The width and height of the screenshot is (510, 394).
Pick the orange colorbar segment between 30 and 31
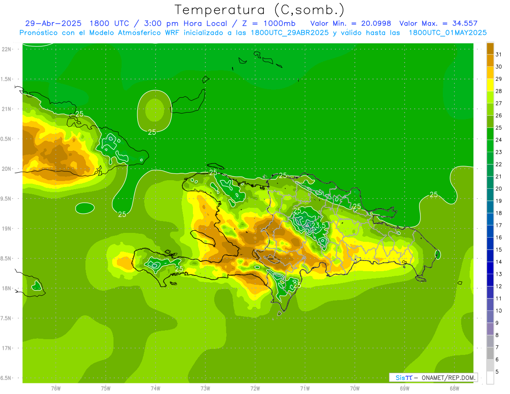(x=490, y=60)
